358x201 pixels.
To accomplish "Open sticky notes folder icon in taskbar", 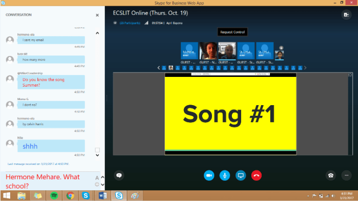I will [x=38, y=196].
